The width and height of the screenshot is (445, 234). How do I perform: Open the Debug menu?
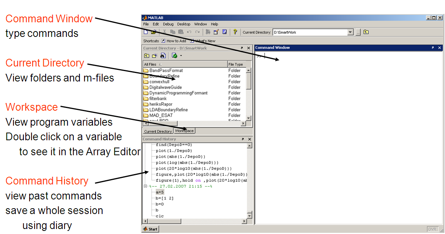(x=168, y=24)
